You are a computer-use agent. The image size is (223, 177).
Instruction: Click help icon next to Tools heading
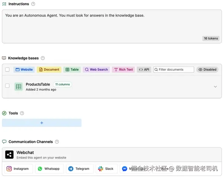pos(22,113)
